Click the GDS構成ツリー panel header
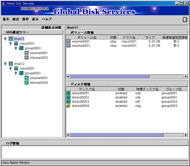Image resolution: width=190 pixels, height=166 pixels. [x=32, y=32]
